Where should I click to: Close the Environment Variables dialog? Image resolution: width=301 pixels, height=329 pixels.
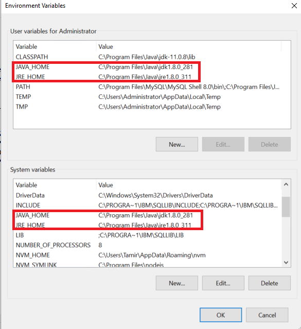(x=294, y=6)
